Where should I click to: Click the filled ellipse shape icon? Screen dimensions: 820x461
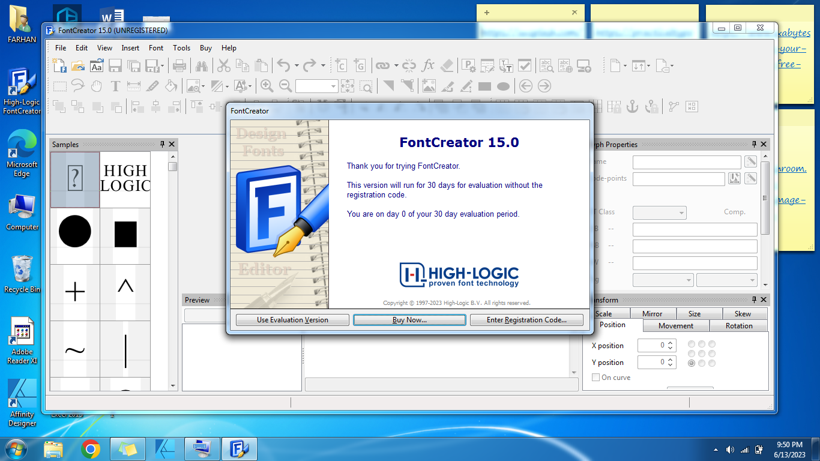503,86
